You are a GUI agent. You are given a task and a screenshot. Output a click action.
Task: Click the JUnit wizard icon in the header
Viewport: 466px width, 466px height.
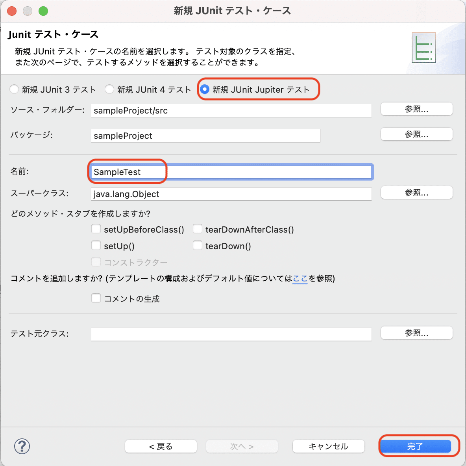[x=423, y=47]
